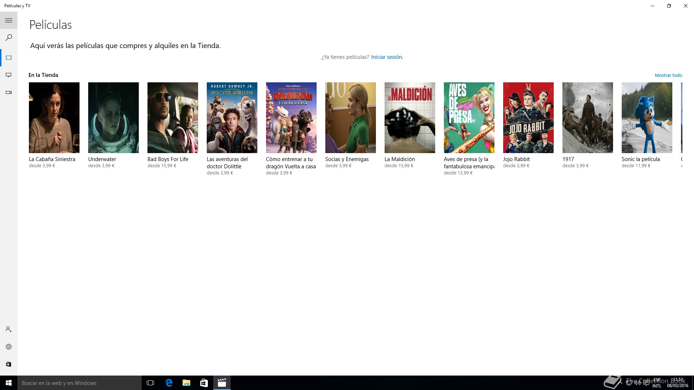Click the taskbar clock showing 08/03/2016

(x=678, y=383)
